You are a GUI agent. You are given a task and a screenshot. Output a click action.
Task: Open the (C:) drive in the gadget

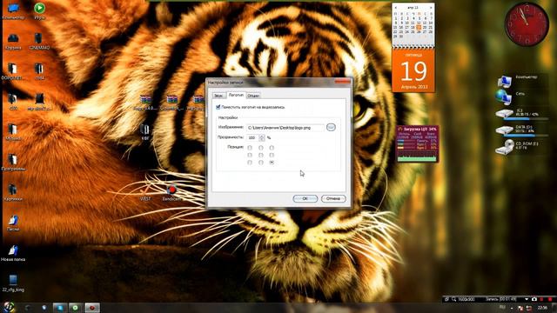coord(505,114)
